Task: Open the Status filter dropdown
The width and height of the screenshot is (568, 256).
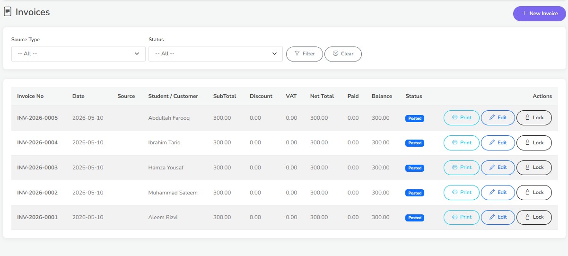Action: [x=216, y=53]
